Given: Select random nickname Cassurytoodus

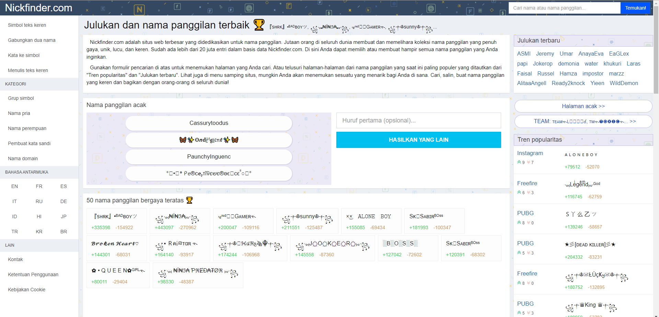Looking at the screenshot, I should pyautogui.click(x=209, y=123).
